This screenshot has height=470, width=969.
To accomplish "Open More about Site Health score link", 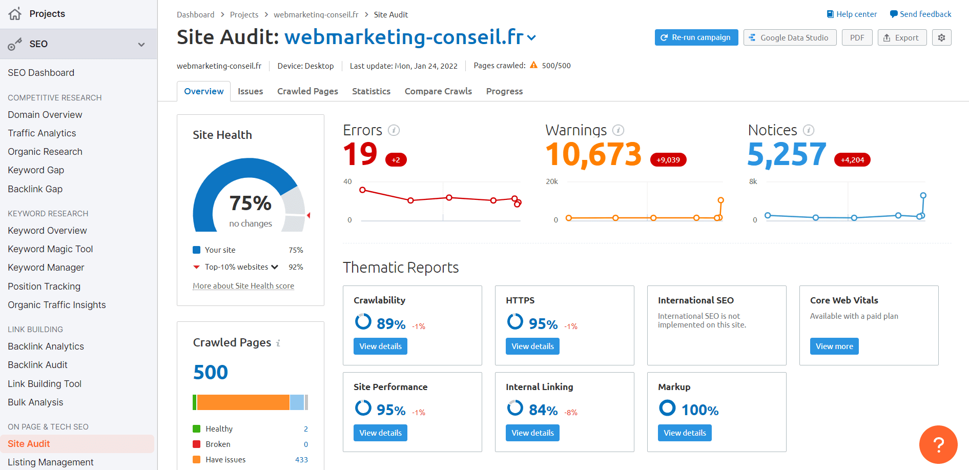I will point(243,286).
